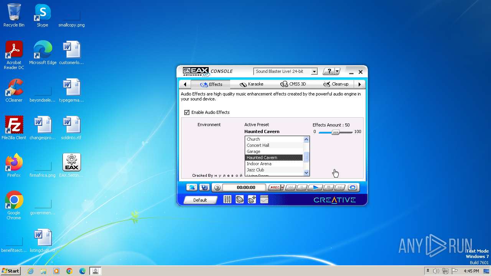
Task: Toggle the repeat/loop playback button
Action: (x=353, y=187)
